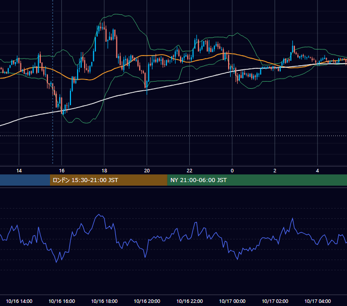The image size is (347, 306).
Task: Click the 10/17 02:00 date label
Action: [x=275, y=301]
